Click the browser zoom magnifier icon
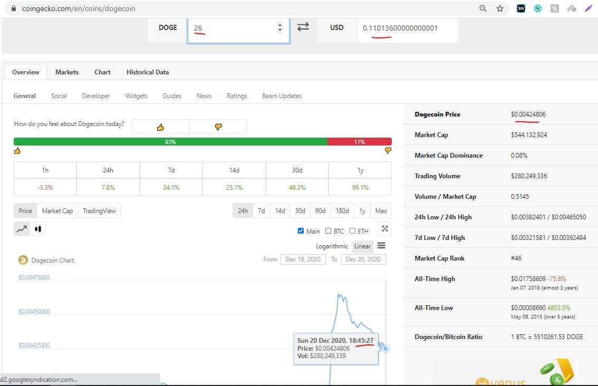 [x=483, y=8]
